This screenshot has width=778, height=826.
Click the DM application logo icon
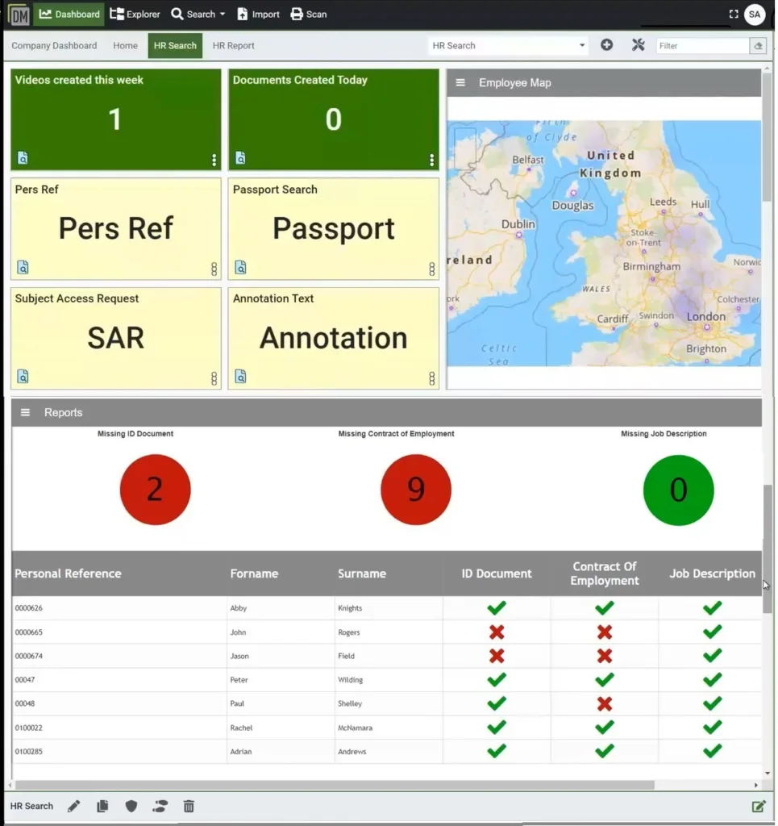19,15
